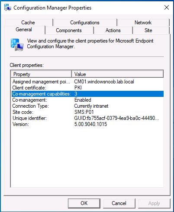Click the SMS:P01 site code value
The height and width of the screenshot is (212, 174).
pos(84,112)
